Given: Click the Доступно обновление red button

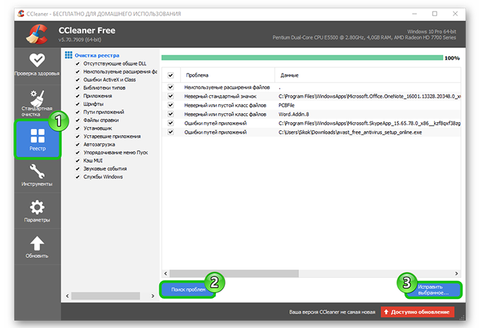Looking at the screenshot, I should (x=418, y=312).
